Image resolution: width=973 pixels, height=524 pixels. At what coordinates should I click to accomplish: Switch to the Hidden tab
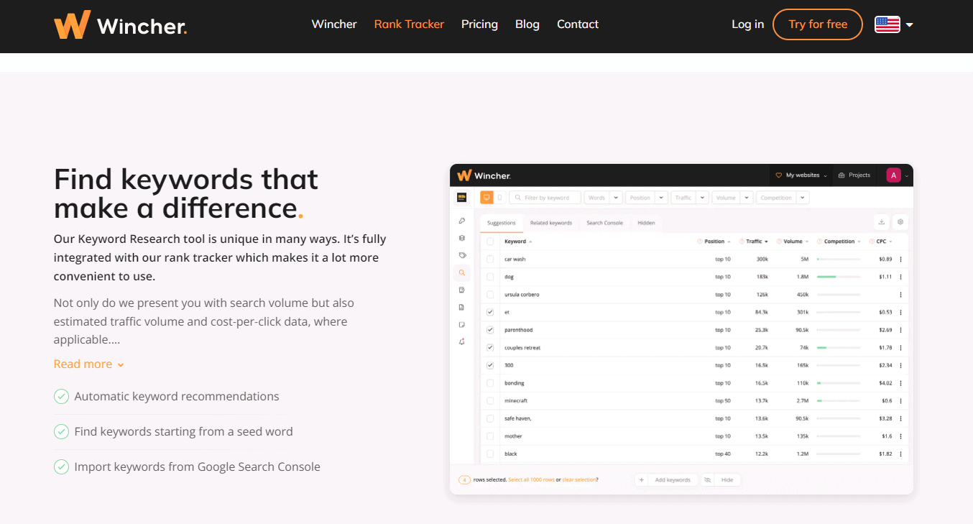646,223
